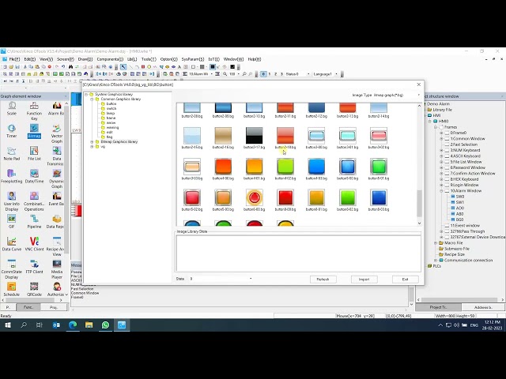The image size is (506, 379).
Task: Open the Components menu
Action: click(110, 59)
